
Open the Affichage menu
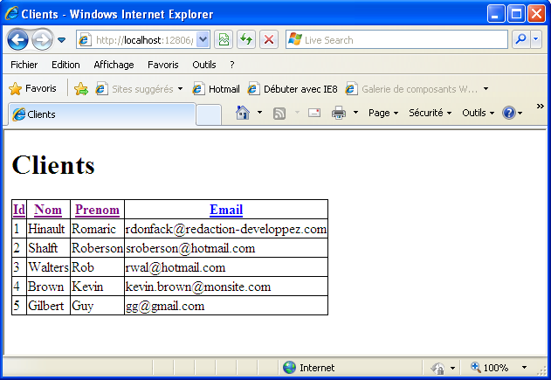(x=114, y=65)
